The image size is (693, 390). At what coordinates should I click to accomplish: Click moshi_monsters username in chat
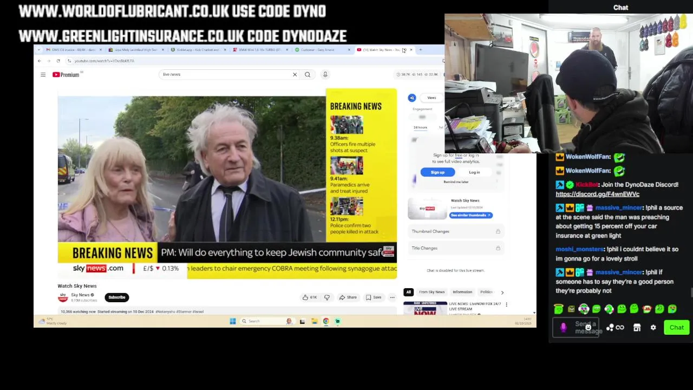tap(579, 249)
